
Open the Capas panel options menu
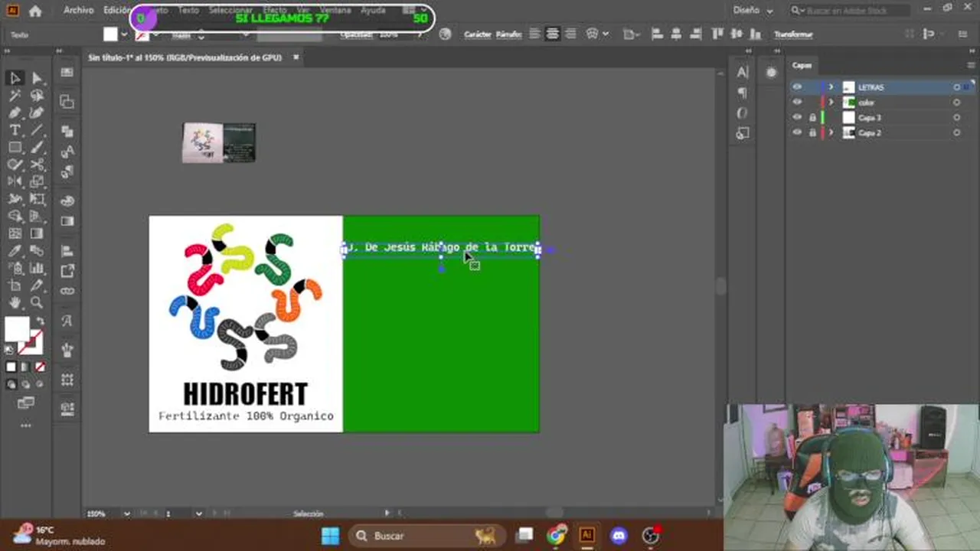(x=970, y=65)
